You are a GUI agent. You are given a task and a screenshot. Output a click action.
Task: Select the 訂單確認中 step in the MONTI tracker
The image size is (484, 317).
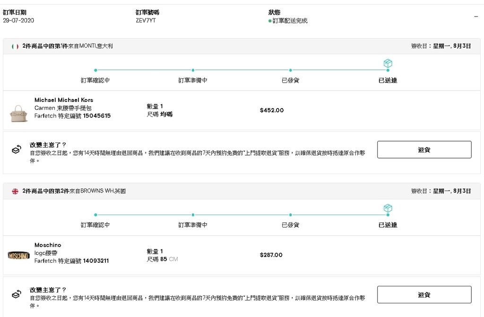(95, 80)
